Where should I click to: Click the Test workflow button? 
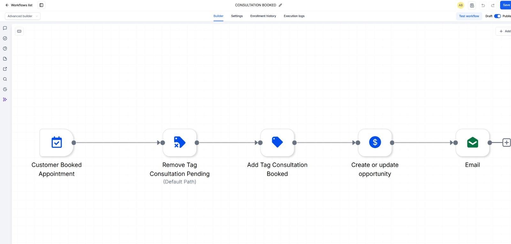coord(469,16)
